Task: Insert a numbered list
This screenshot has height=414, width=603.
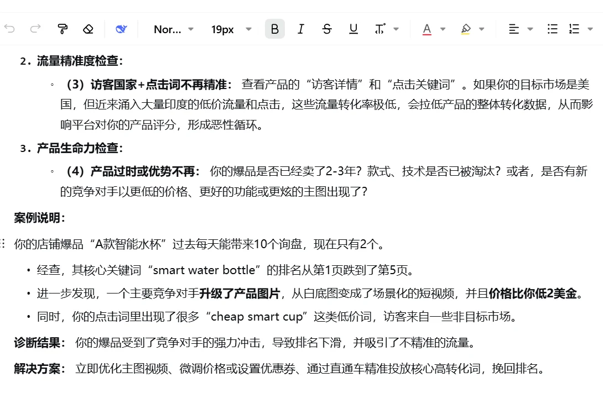Action: 574,29
